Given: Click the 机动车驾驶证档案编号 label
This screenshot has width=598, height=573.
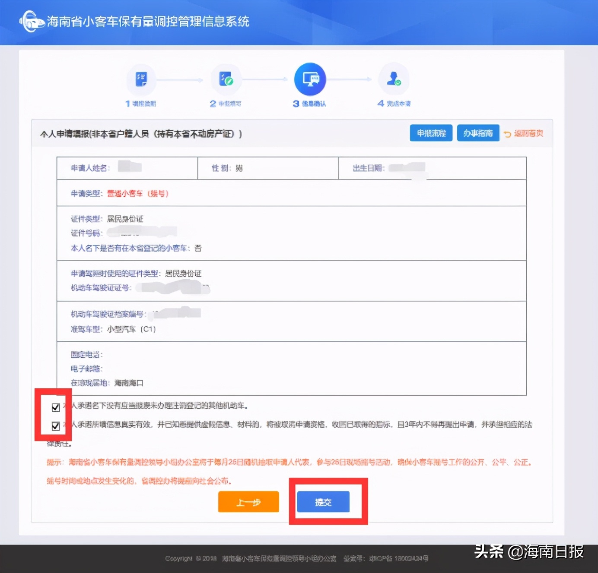Looking at the screenshot, I should [x=108, y=315].
